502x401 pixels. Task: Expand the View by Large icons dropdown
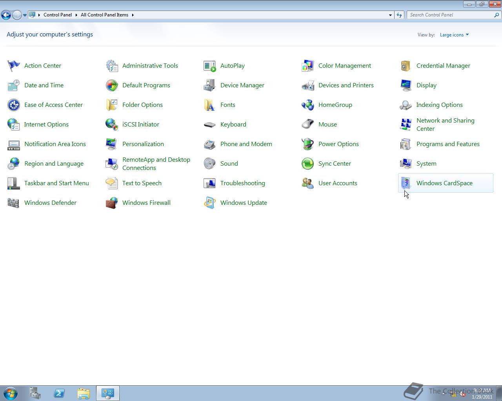pos(454,35)
